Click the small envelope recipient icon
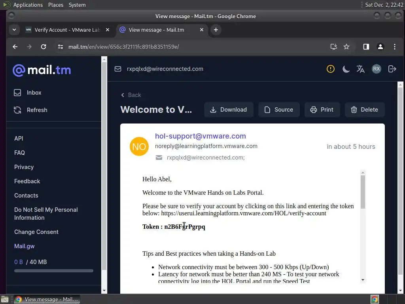The image size is (405, 304). click(159, 158)
